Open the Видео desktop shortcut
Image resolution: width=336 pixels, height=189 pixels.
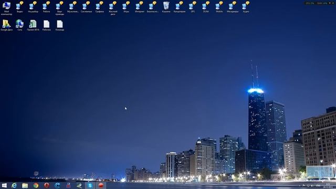pyautogui.click(x=20, y=7)
